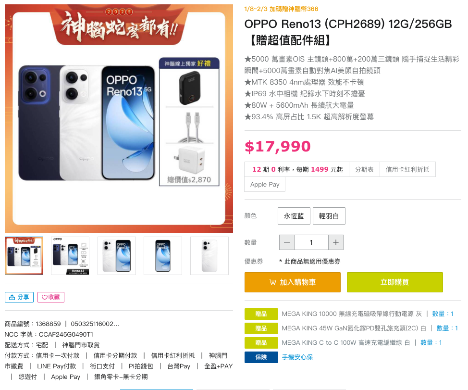The width and height of the screenshot is (468, 390).
Task: Click the quantity input field
Action: (311, 242)
